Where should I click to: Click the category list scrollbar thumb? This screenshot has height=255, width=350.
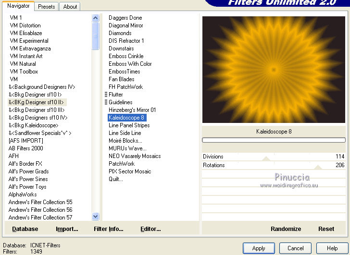coord(96,36)
